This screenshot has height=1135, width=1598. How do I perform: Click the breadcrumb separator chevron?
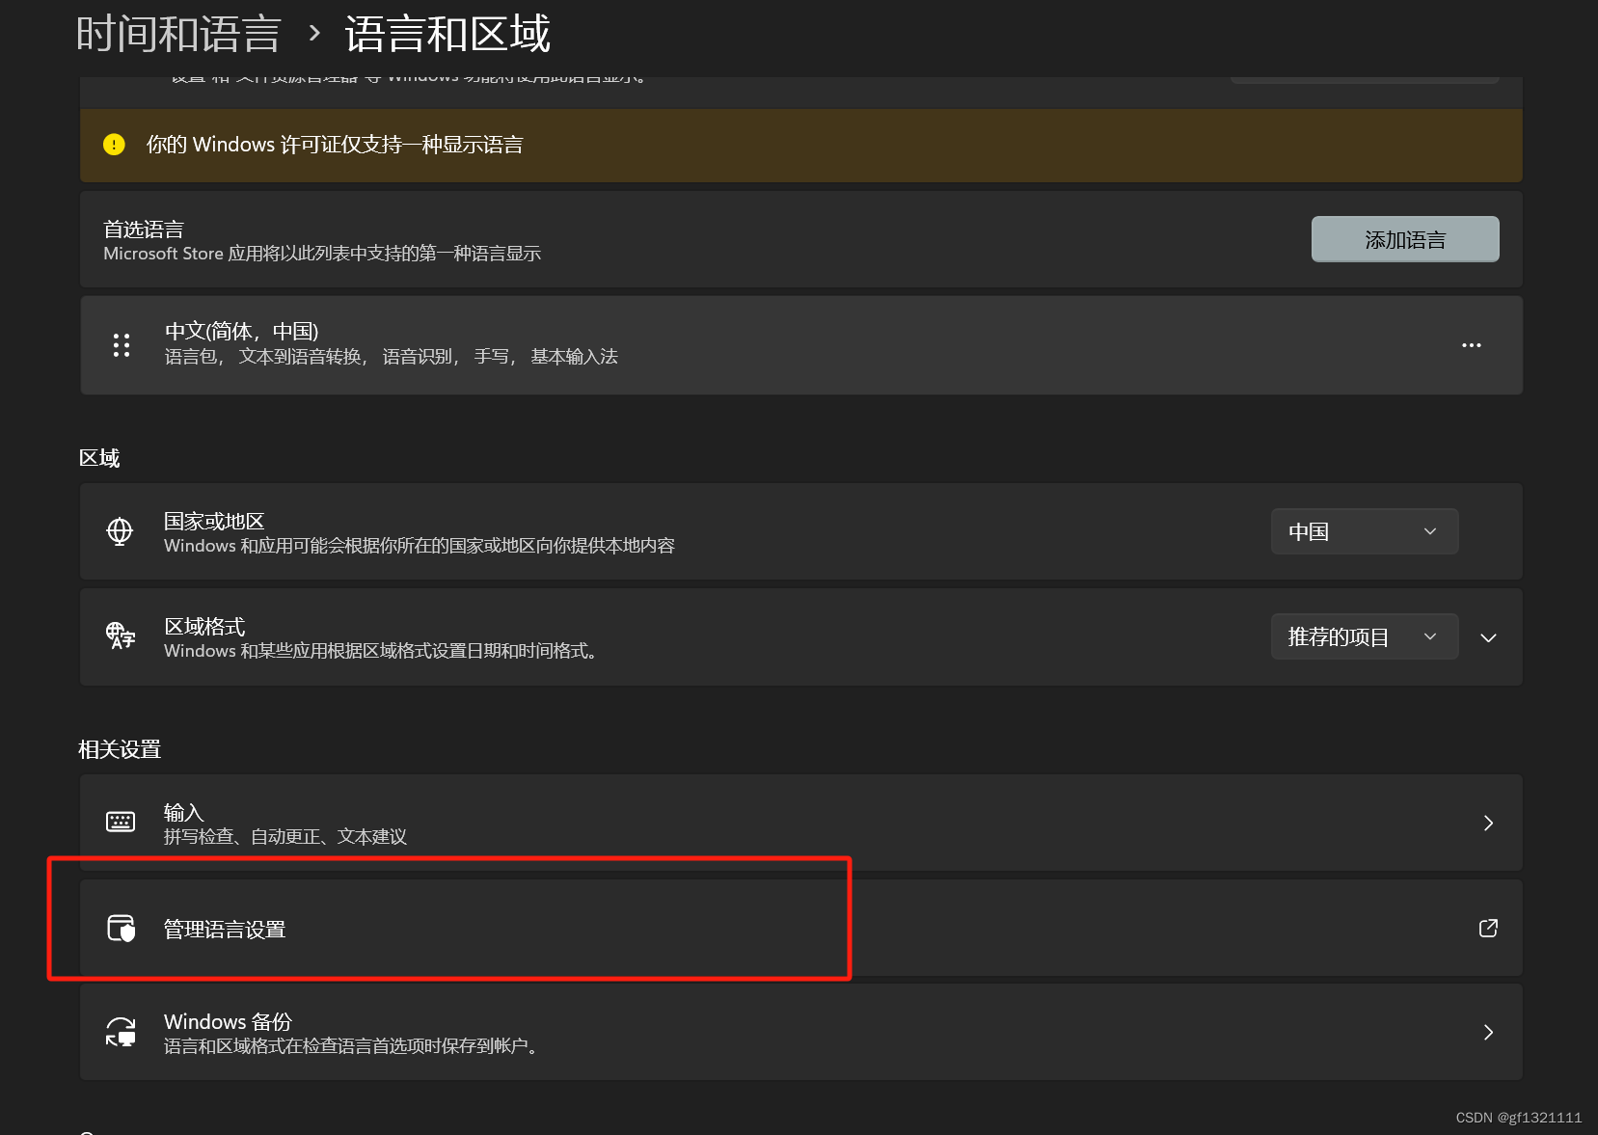click(x=314, y=34)
